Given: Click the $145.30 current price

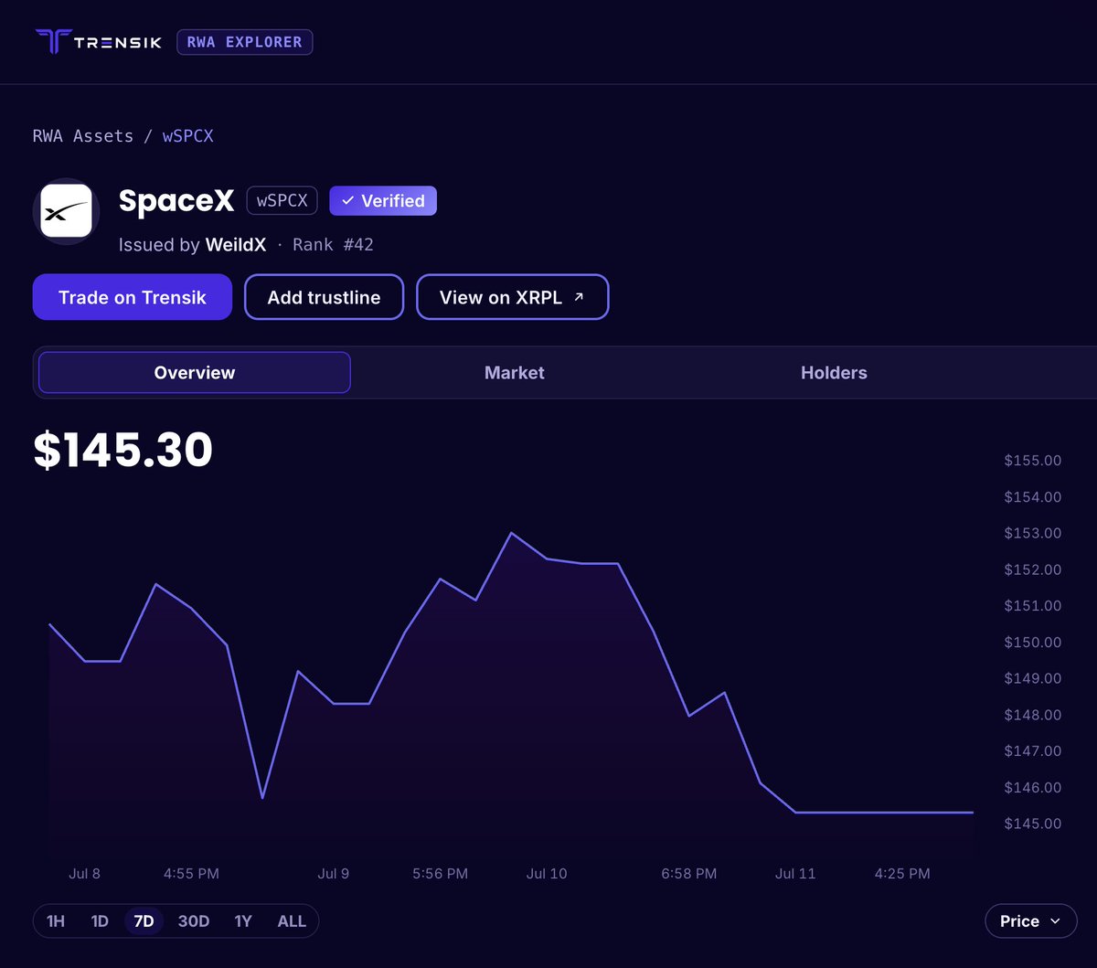Looking at the screenshot, I should click(x=123, y=450).
